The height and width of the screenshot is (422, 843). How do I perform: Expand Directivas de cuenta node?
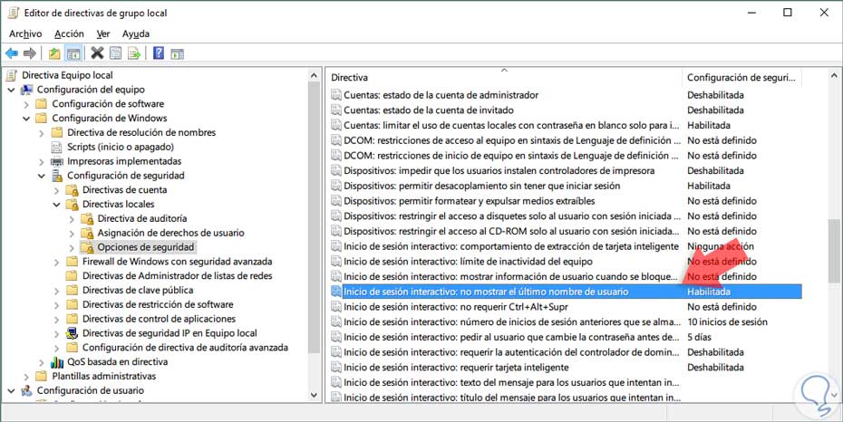click(56, 190)
